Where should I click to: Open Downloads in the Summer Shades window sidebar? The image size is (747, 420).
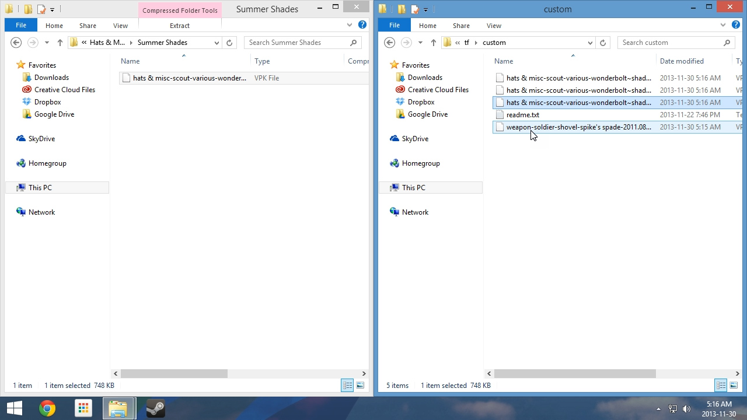pyautogui.click(x=51, y=78)
